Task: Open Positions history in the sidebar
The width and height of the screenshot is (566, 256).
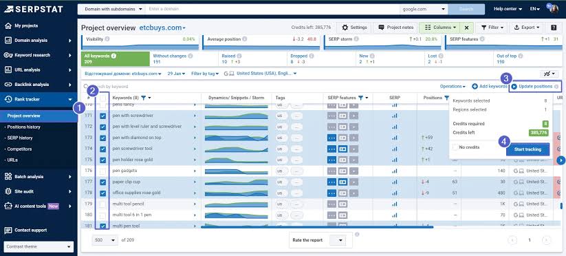Action: pos(24,127)
